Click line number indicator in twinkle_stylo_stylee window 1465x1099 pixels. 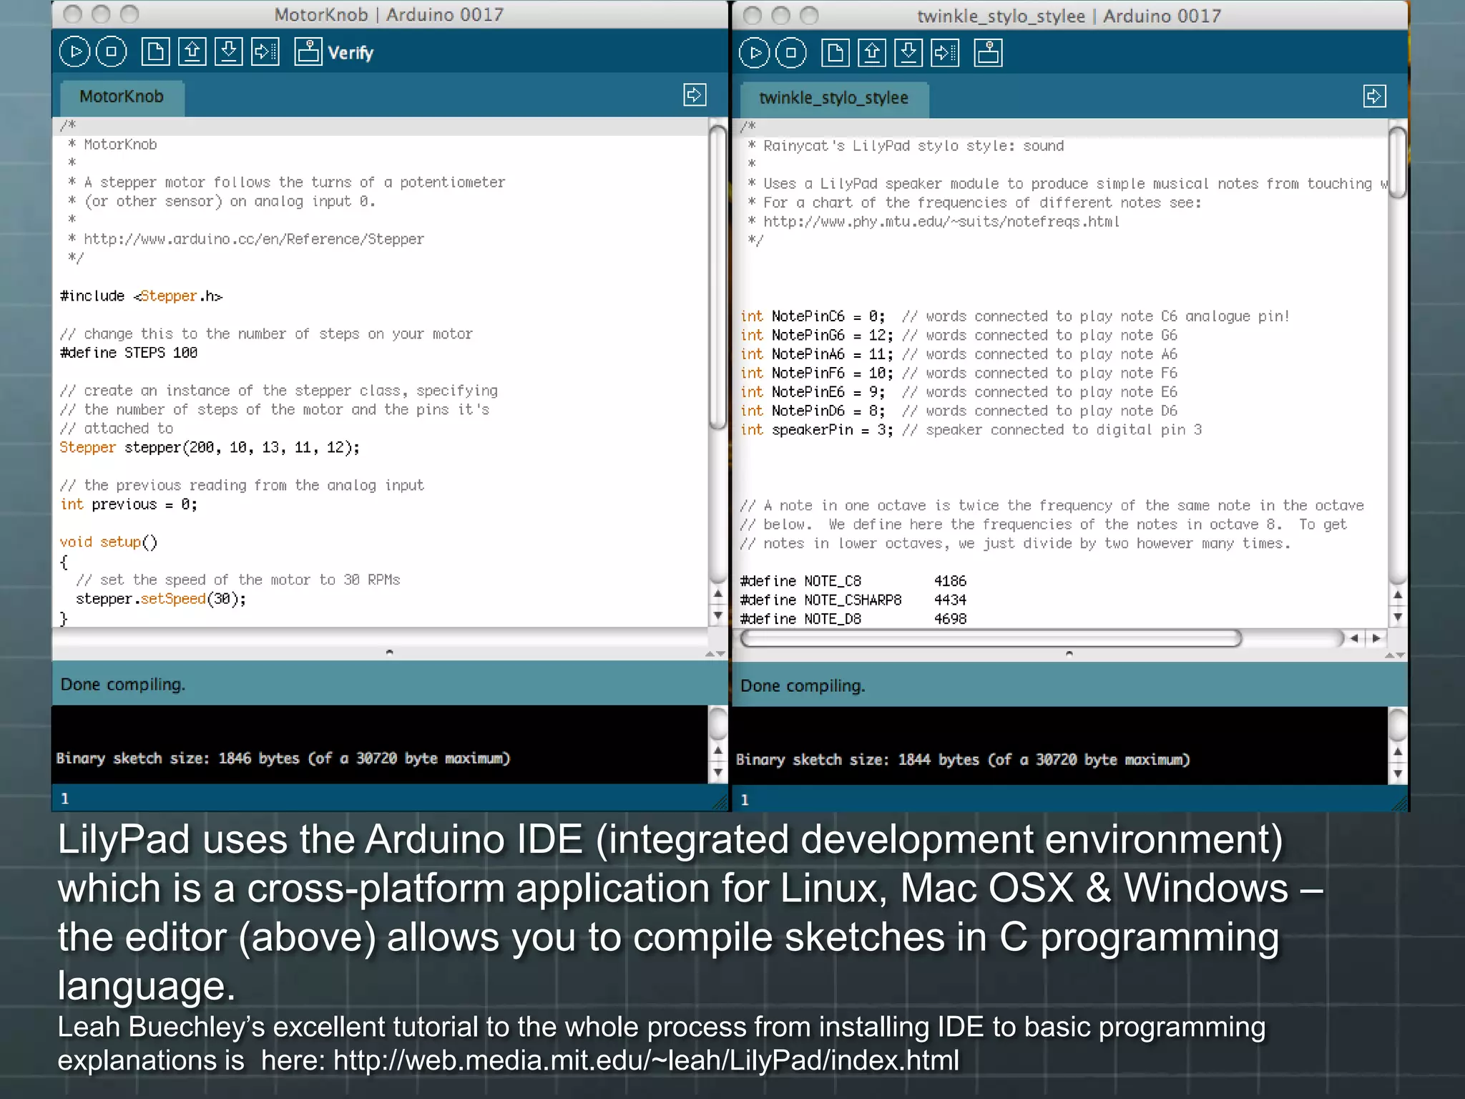point(745,800)
